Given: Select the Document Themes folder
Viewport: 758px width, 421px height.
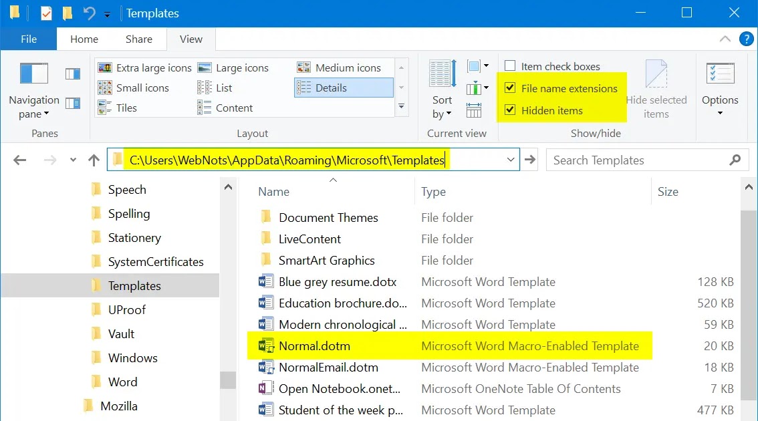Looking at the screenshot, I should coord(319,217).
